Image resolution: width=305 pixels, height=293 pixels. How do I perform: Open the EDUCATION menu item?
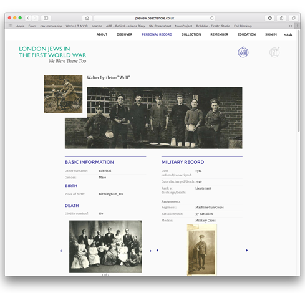pos(247,34)
